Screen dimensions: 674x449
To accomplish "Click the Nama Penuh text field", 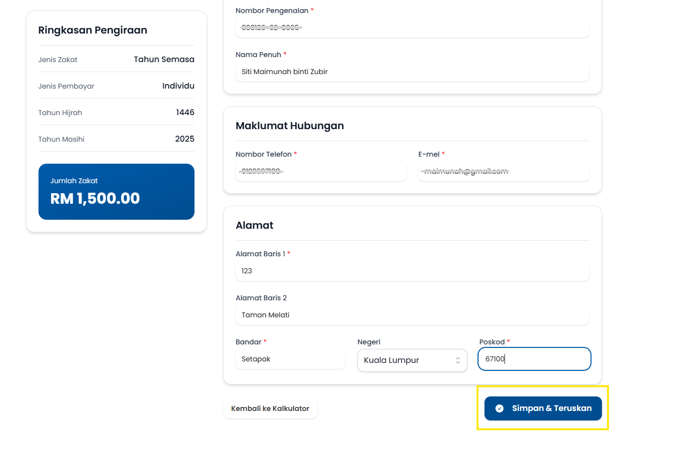I will [412, 72].
